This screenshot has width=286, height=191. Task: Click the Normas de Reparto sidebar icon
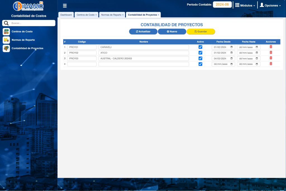tap(6, 40)
